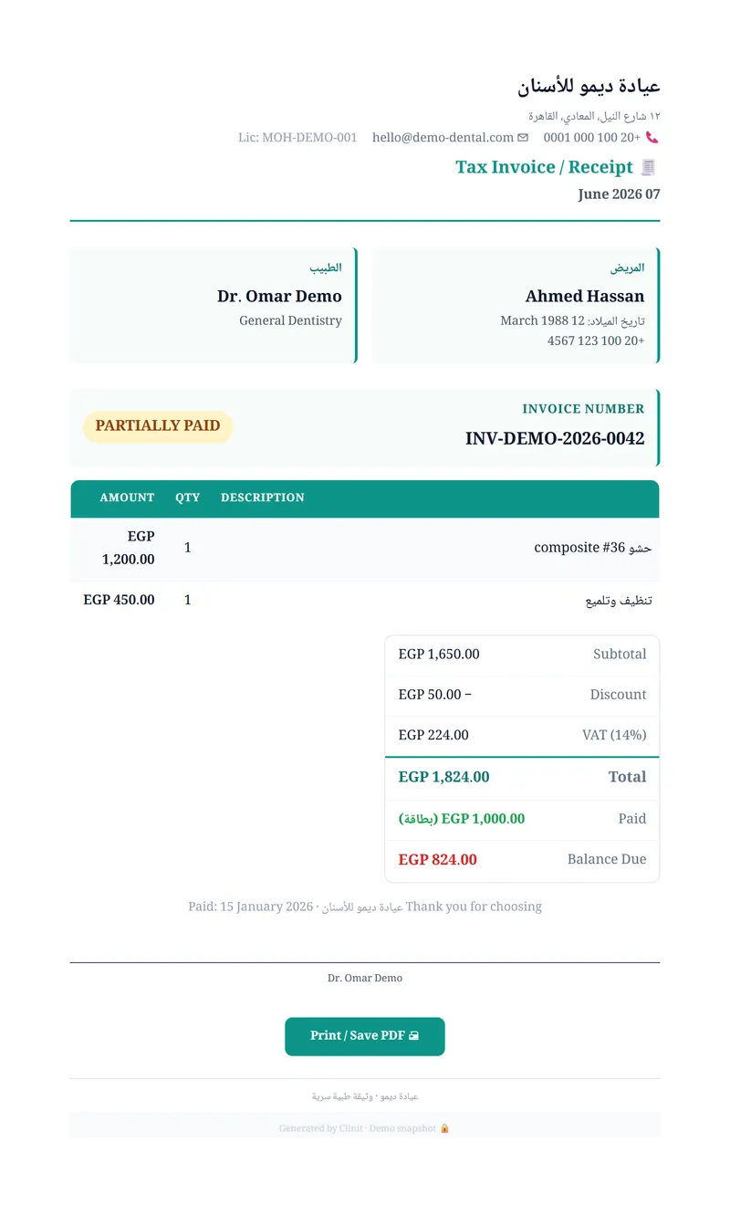The height and width of the screenshot is (1206, 730).
Task: Click the envelope email icon
Action: (x=523, y=138)
